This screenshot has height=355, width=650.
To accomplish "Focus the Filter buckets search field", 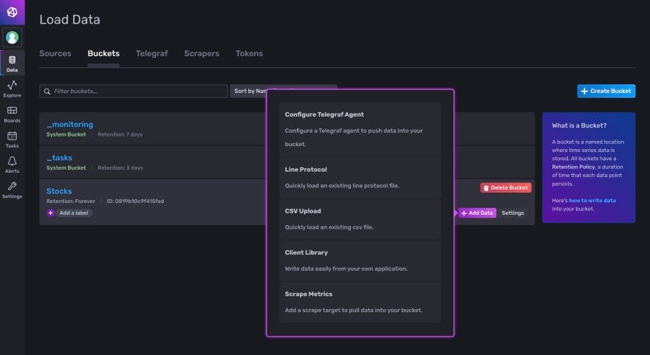I will click(x=134, y=91).
